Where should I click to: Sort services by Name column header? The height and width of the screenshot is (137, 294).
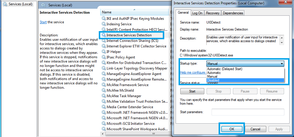pos(135,12)
